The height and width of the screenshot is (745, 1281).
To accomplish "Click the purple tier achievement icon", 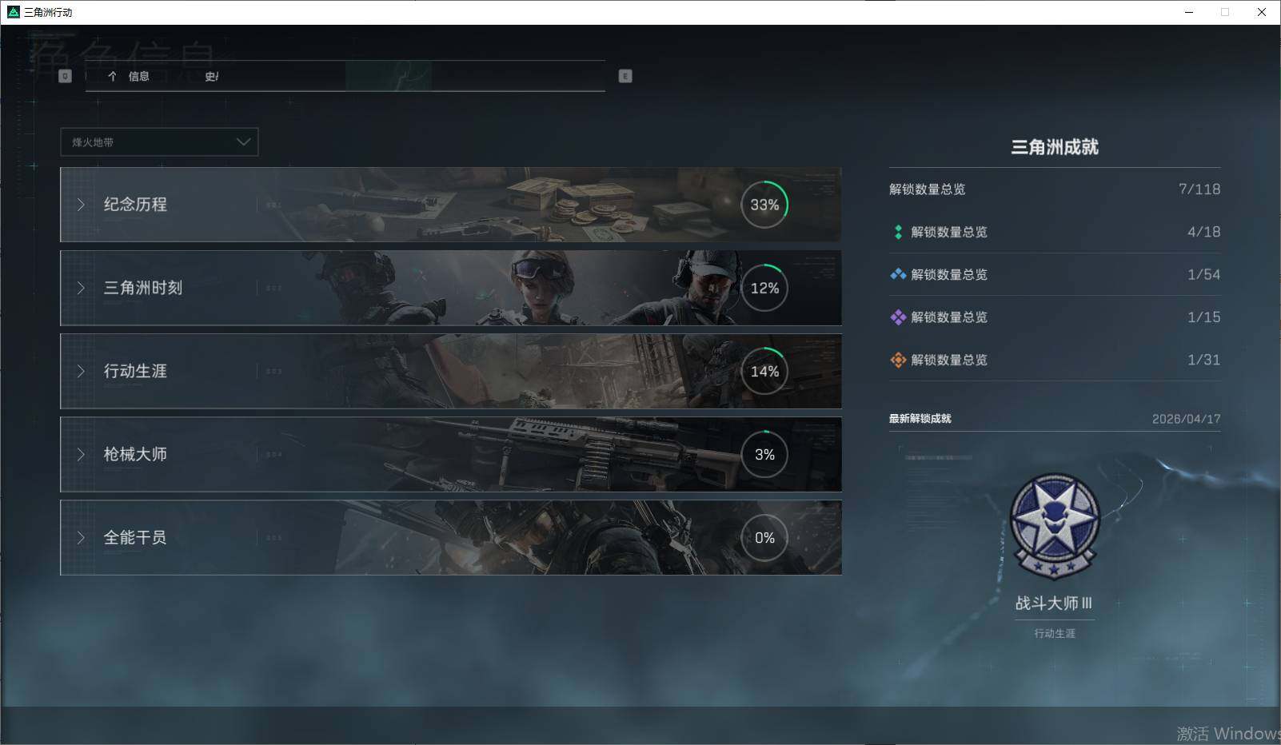I will tap(898, 317).
